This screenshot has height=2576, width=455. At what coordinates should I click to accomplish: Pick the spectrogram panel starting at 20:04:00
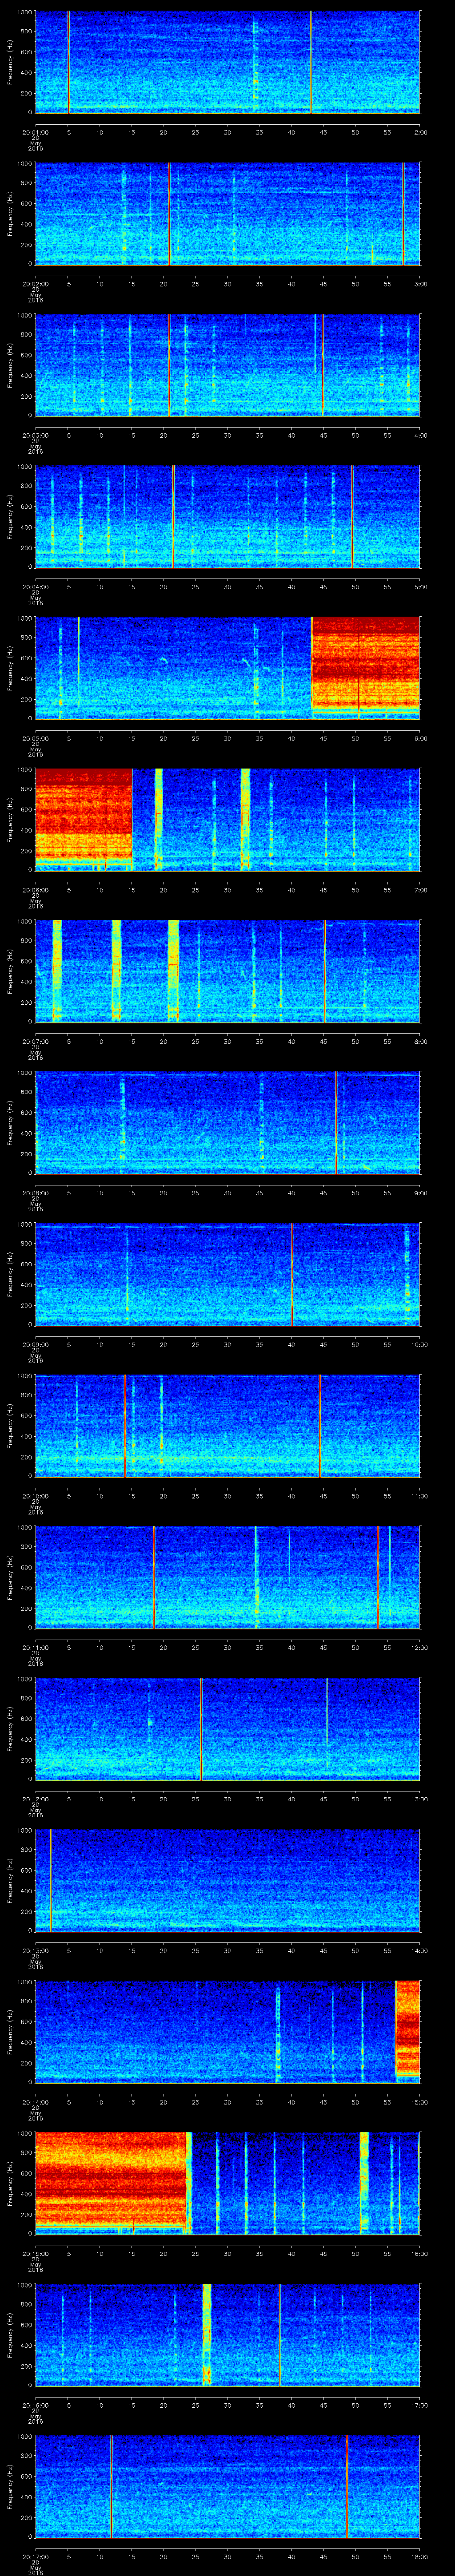pos(228,516)
